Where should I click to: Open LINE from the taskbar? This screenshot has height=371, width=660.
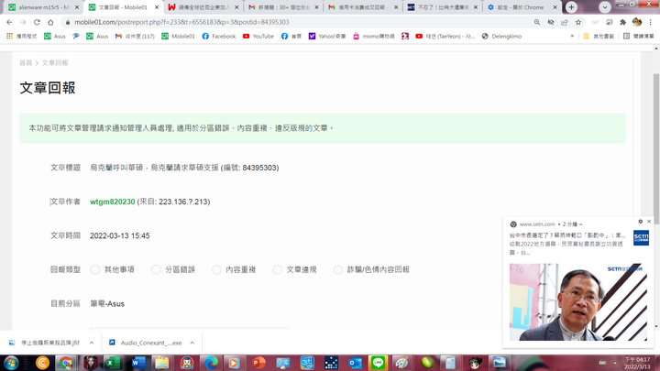pos(378,363)
